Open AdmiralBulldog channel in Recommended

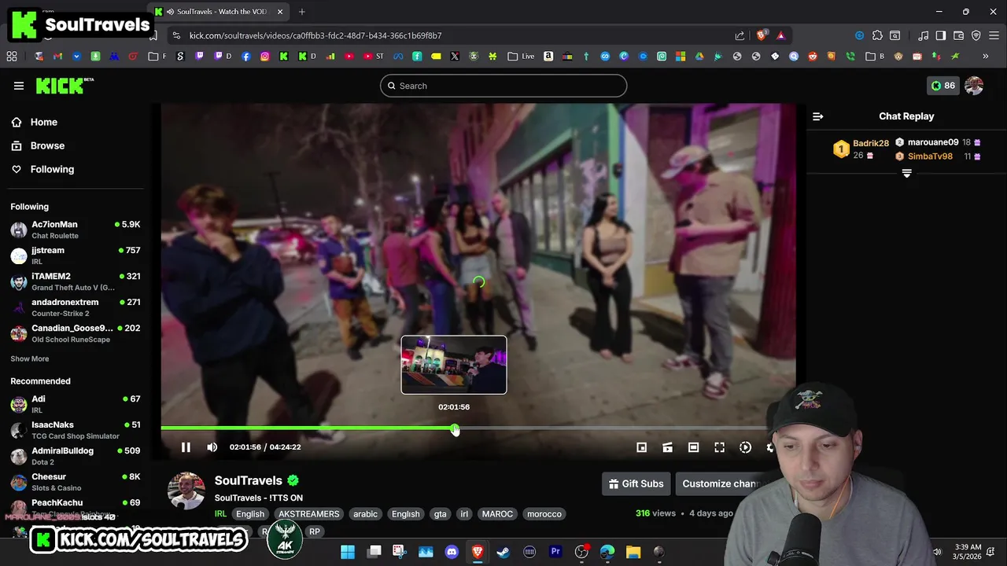coord(76,456)
